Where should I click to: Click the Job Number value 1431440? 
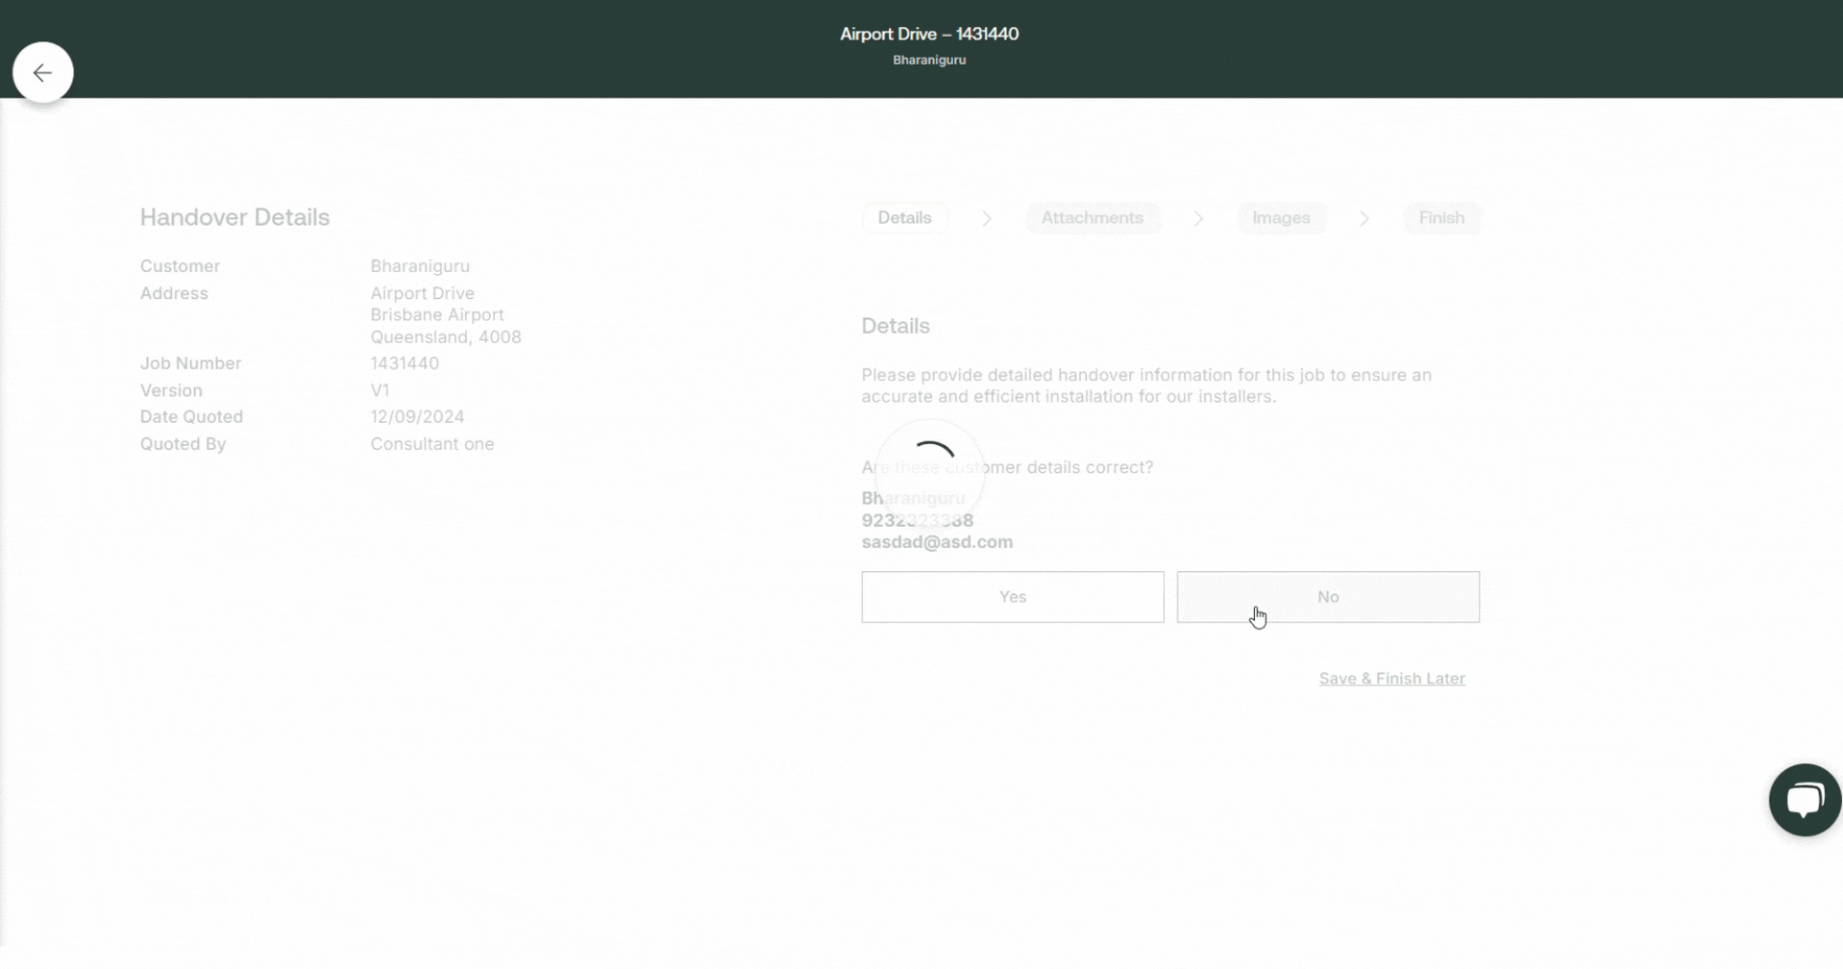405,363
